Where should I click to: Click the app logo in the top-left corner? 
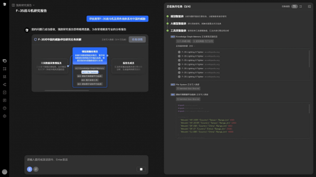[x=5, y=5]
